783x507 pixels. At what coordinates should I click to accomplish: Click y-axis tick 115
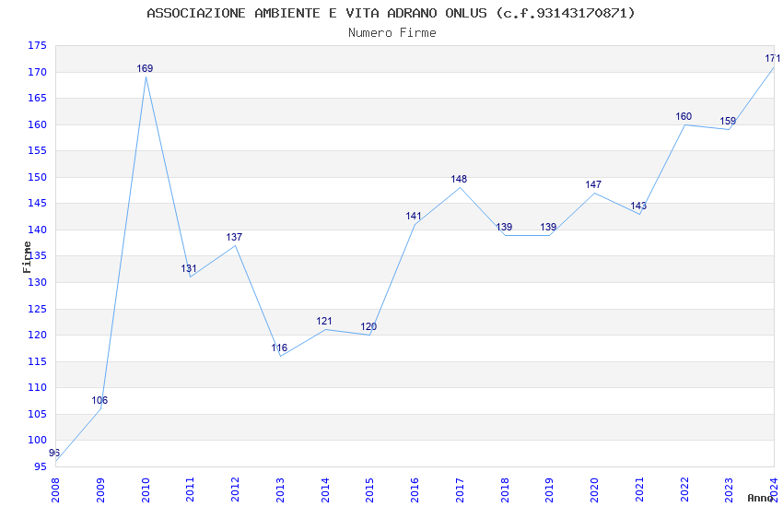click(x=37, y=361)
